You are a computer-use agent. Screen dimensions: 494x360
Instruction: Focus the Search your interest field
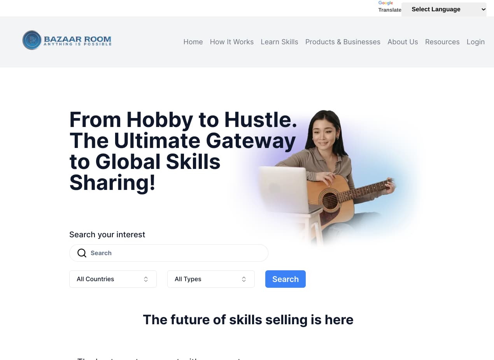(x=169, y=253)
